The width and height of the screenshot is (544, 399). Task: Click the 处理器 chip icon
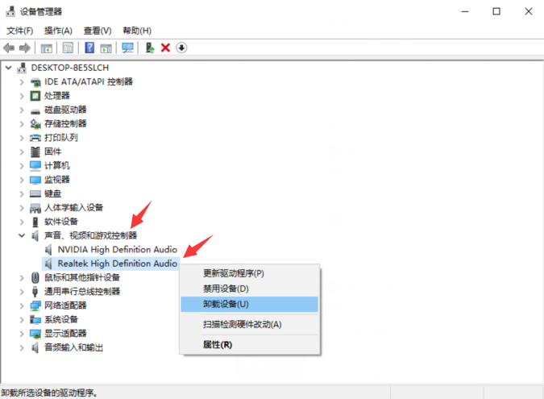coord(35,96)
